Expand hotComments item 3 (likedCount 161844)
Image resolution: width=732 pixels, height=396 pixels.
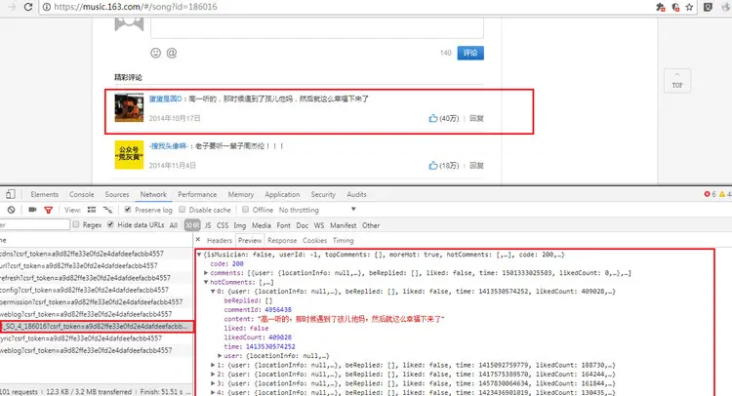coord(213,383)
